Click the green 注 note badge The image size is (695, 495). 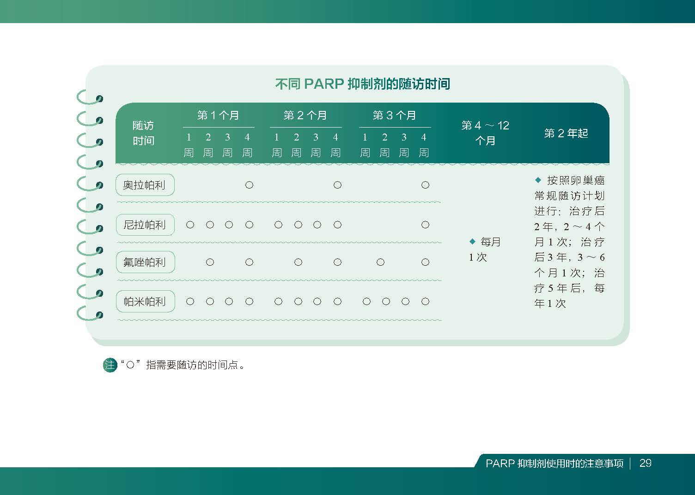coord(110,365)
